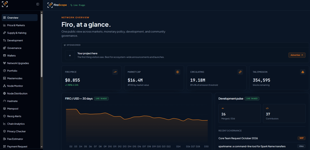Click the $16.4M market cap value
The height and width of the screenshot is (150, 310).
point(135,80)
